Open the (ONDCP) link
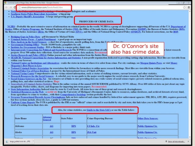 136,32
